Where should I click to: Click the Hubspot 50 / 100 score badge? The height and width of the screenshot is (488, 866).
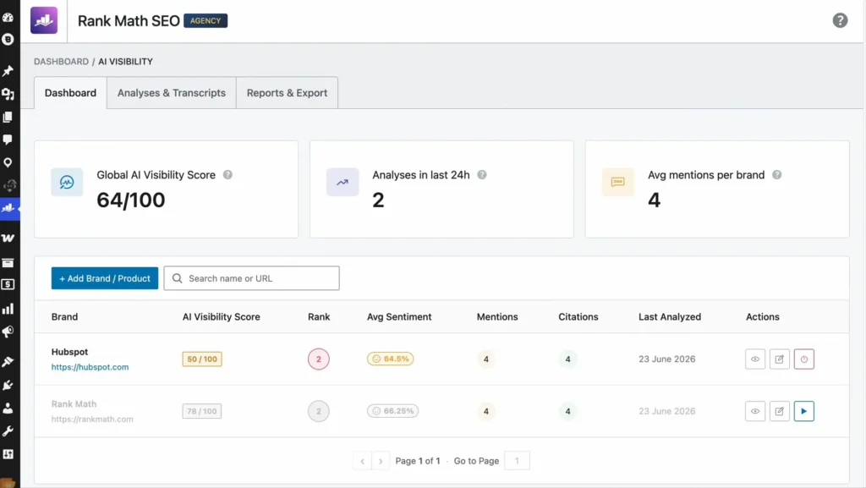click(202, 359)
